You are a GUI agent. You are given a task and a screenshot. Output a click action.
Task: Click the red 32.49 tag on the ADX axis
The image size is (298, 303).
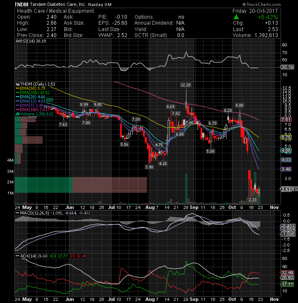pyautogui.click(x=287, y=273)
